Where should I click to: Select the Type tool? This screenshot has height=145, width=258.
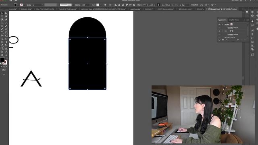pos(2,23)
